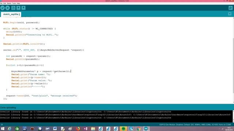
Task: Open the File menu
Action: click(x=1, y=3)
